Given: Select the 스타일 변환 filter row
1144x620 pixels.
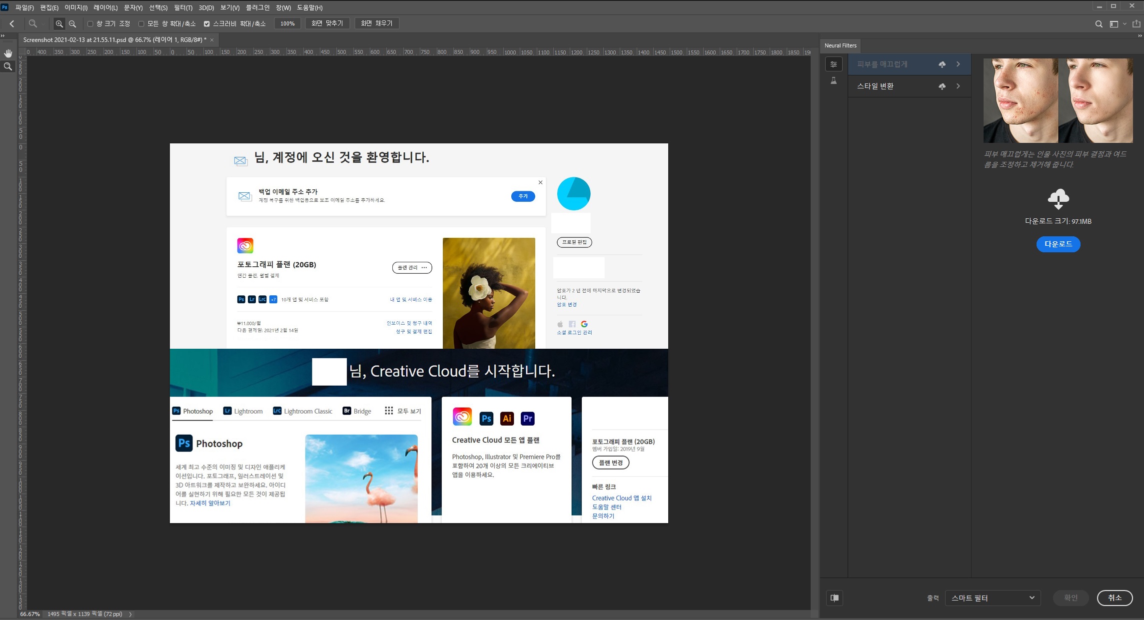Looking at the screenshot, I should (909, 86).
